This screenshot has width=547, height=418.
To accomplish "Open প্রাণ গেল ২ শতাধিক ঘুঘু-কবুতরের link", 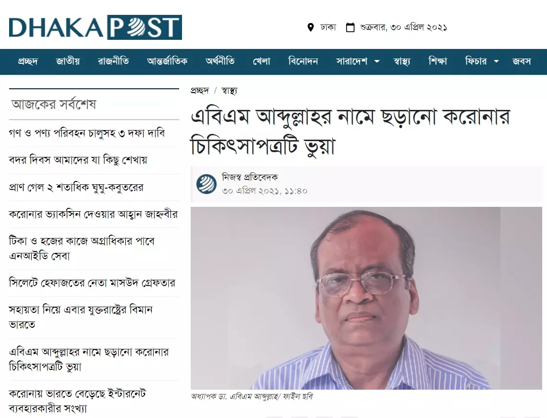I will [x=76, y=187].
